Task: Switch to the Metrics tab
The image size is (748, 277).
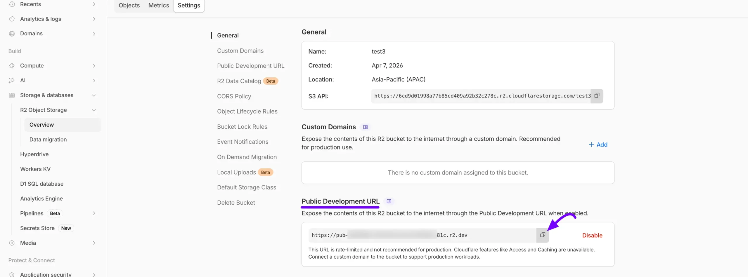Action: (x=158, y=5)
